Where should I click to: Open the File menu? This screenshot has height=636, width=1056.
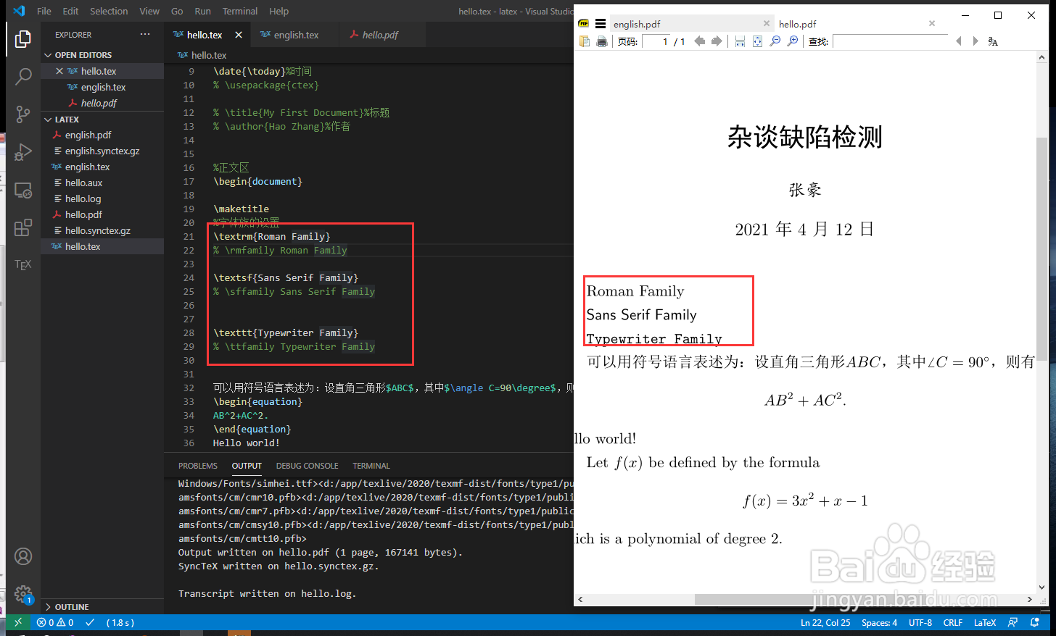click(x=44, y=11)
